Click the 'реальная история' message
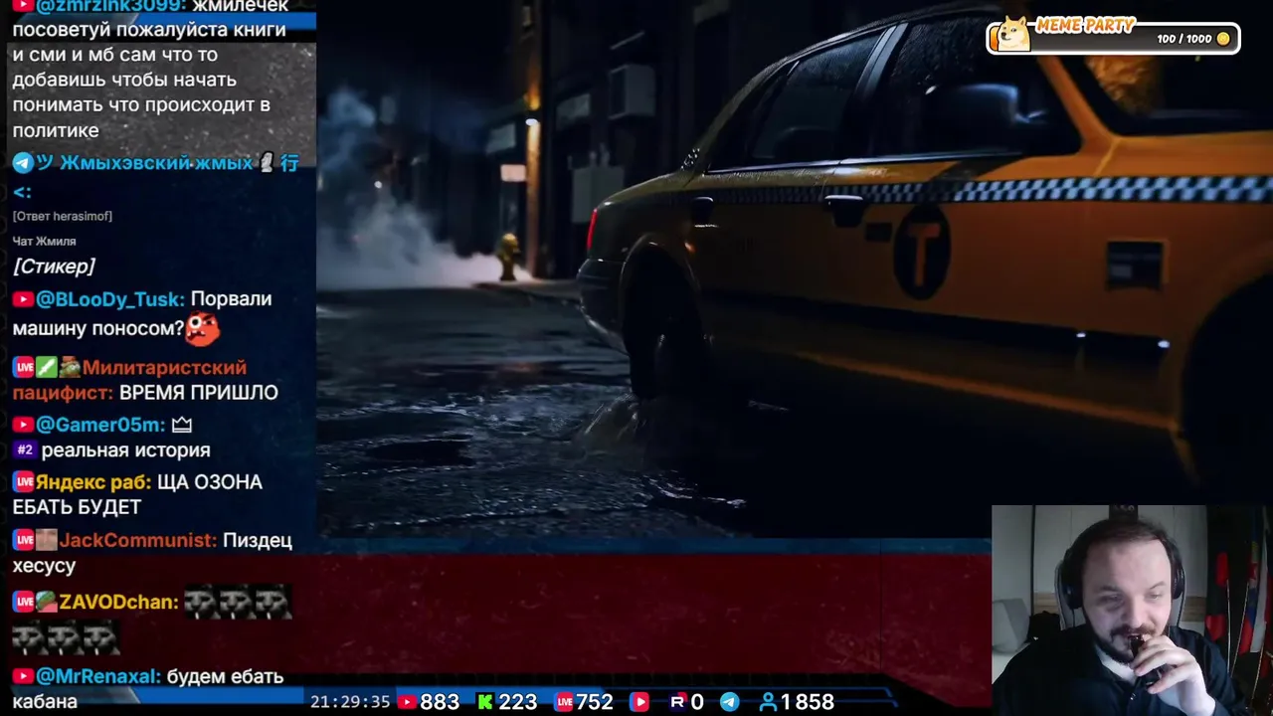Viewport: 1273px width, 716px height. click(126, 450)
